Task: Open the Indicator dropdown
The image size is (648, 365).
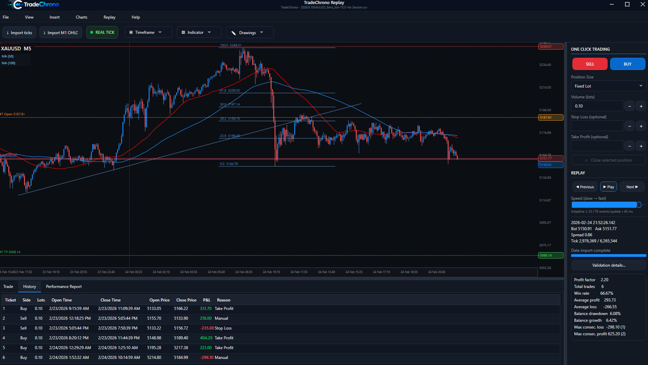Action: (x=199, y=32)
